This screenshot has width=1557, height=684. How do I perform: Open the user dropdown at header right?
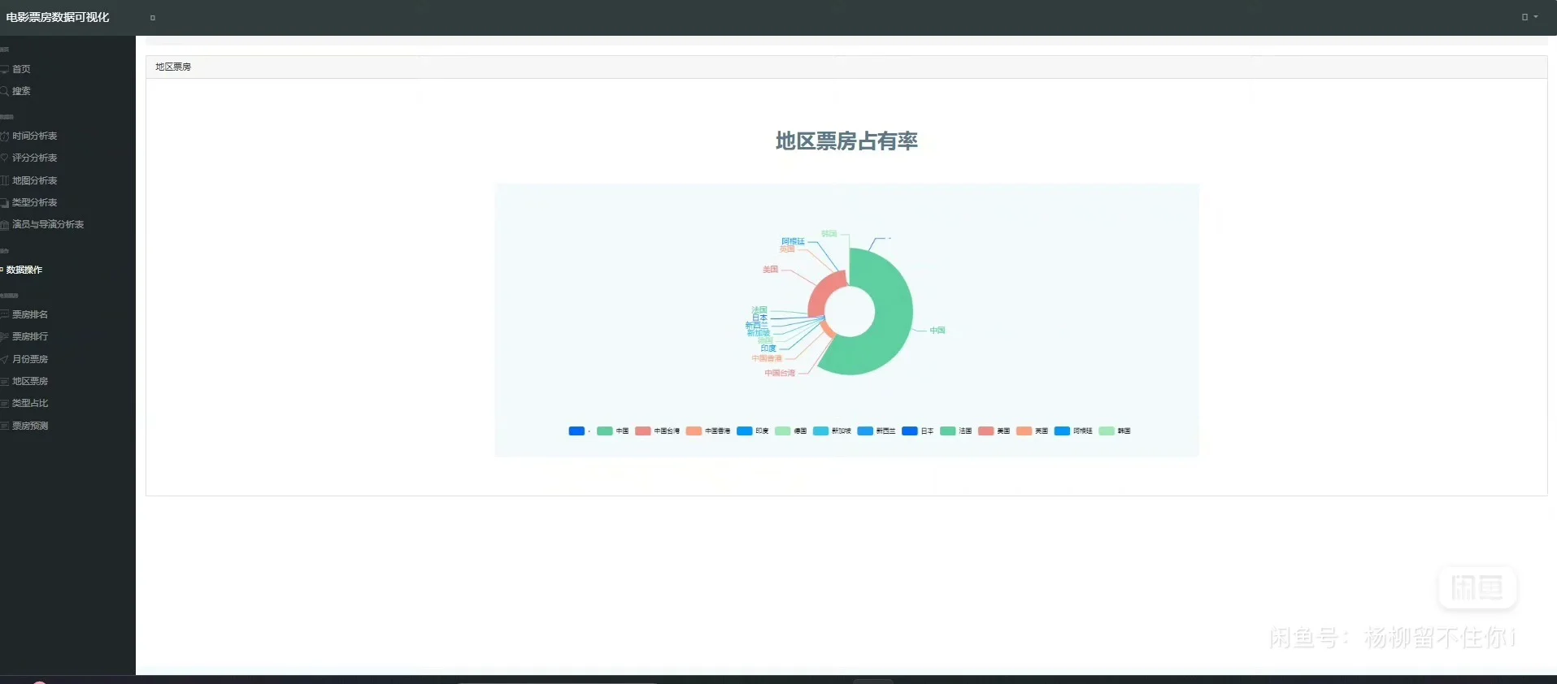click(1529, 17)
